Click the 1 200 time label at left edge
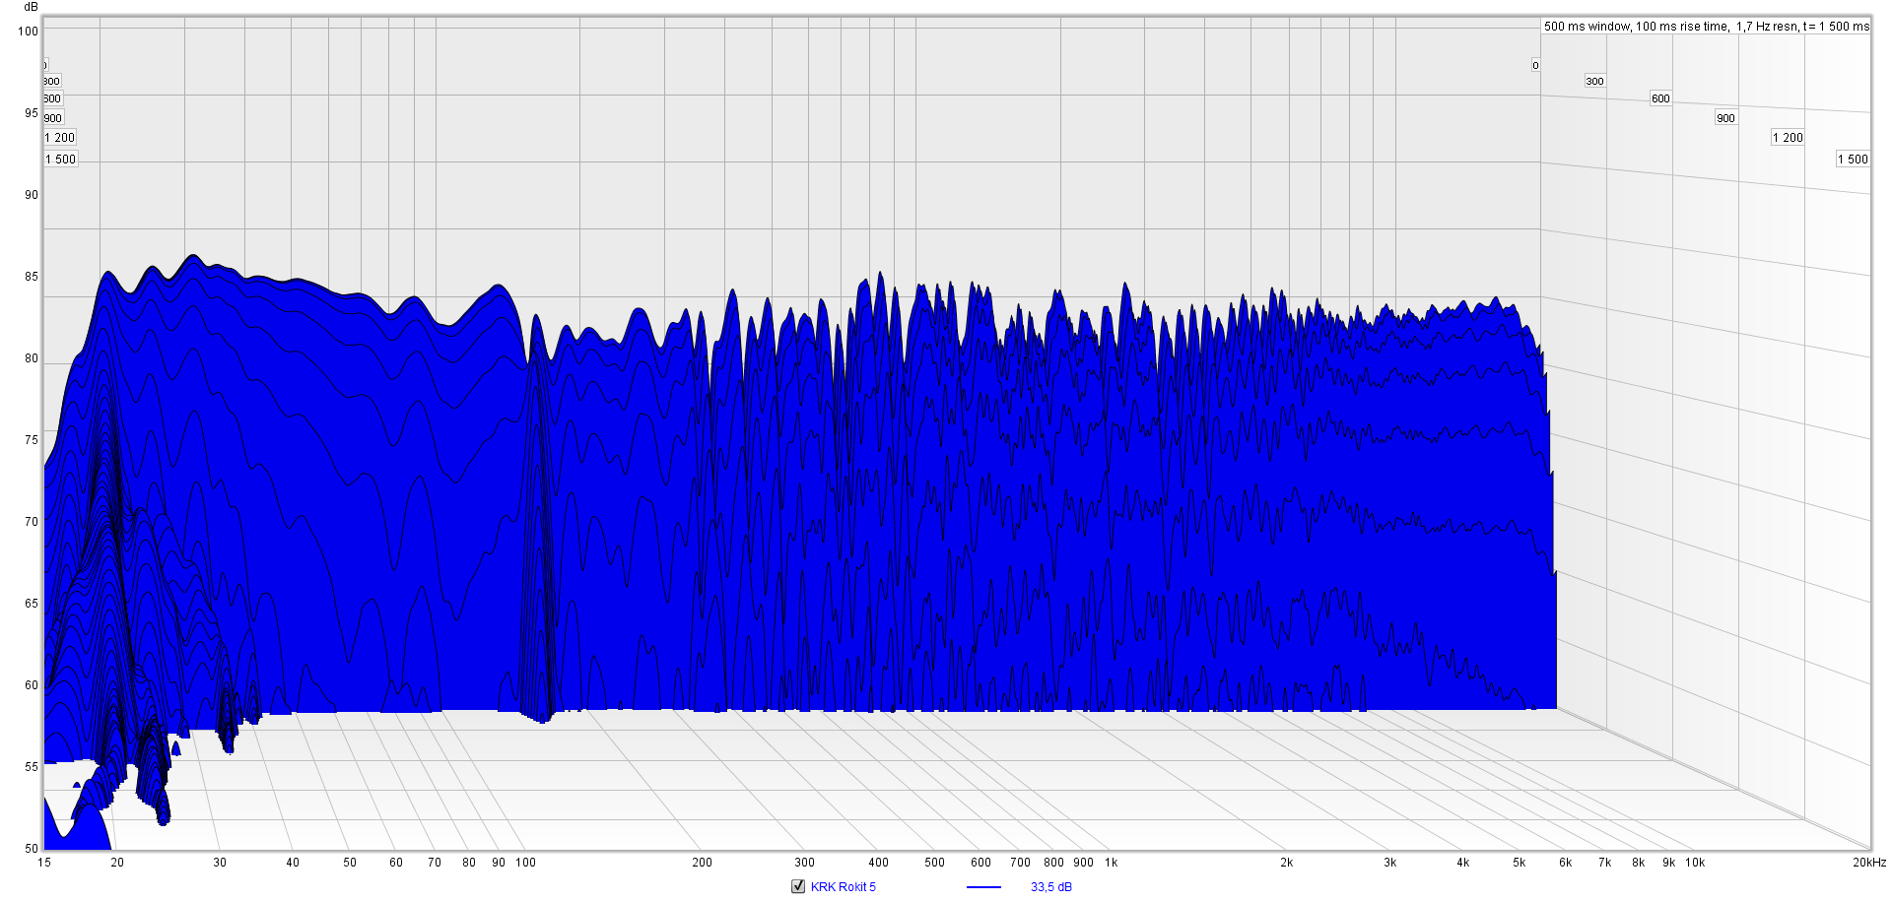 point(60,138)
